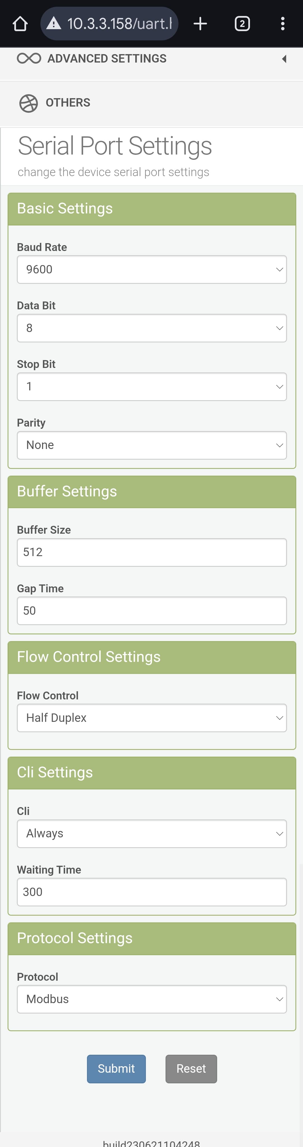The height and width of the screenshot is (1147, 303).
Task: Collapse Advanced Settings with the arrow
Action: (x=284, y=59)
